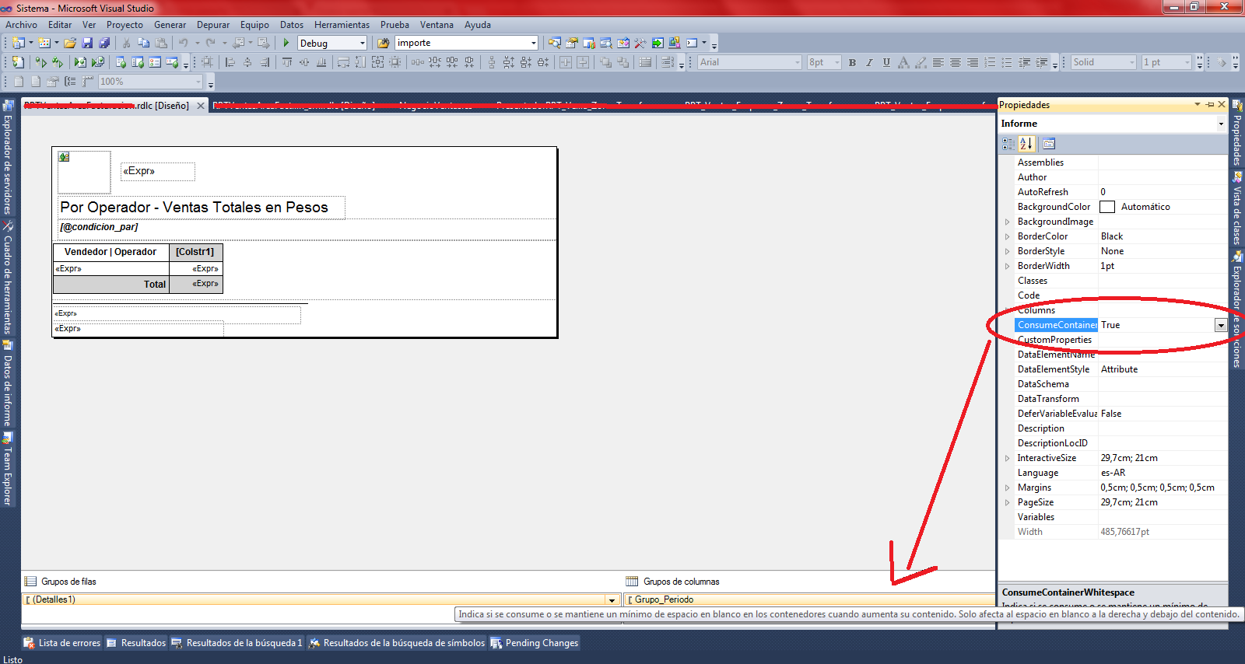Click the Save All icon
The image size is (1245, 664).
(103, 43)
